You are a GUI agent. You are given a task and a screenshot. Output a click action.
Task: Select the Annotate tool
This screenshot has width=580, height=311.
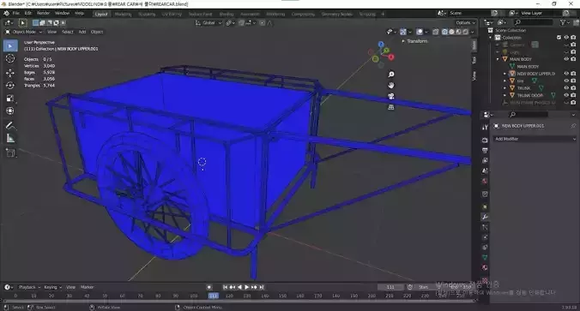click(x=10, y=126)
